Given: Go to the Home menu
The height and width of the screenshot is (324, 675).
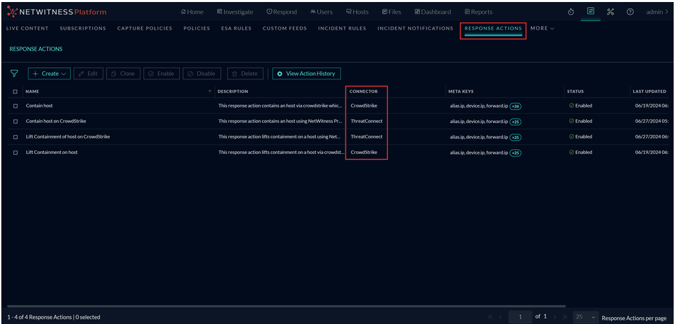Looking at the screenshot, I should pos(193,12).
